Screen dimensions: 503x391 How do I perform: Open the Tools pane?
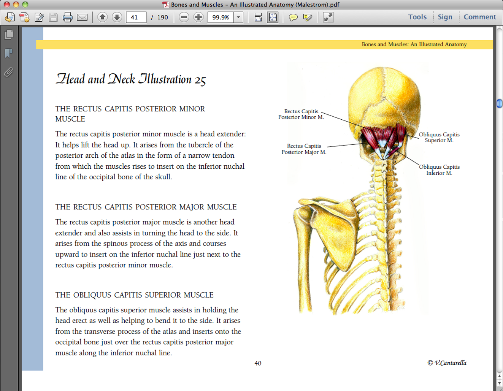tap(417, 17)
